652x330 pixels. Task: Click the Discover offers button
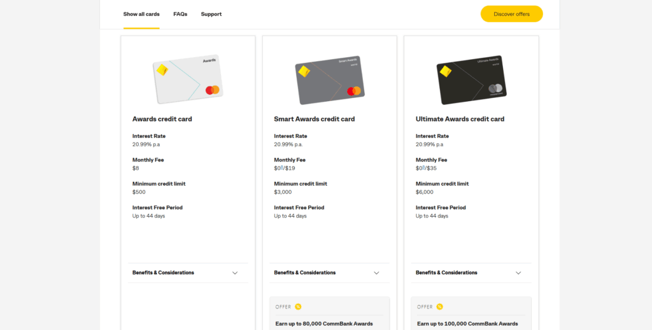(511, 14)
